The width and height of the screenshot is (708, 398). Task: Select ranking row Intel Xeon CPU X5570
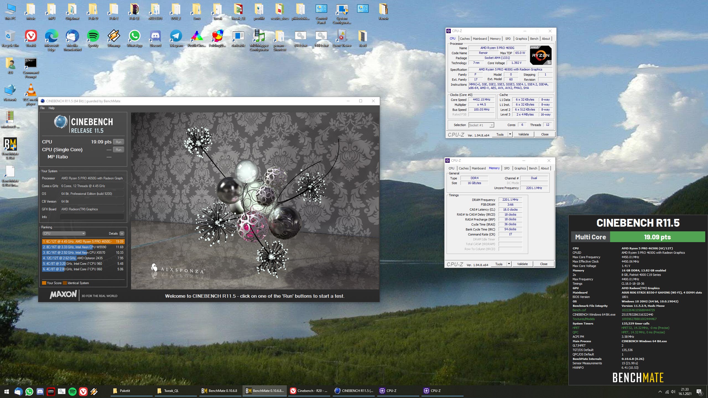pos(83,253)
